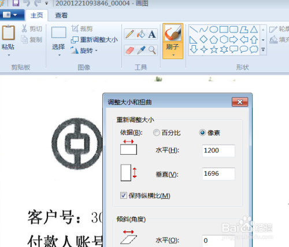Switch to the Home (主页) tab
Image resolution: width=289 pixels, height=247 pixels.
click(x=36, y=15)
